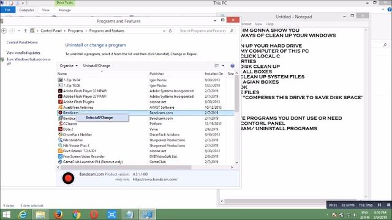Sort the list by Publisher column
392x220 pixels.
pos(157,74)
